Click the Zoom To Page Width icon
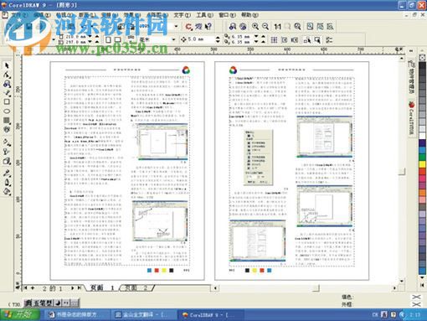Image resolution: width=427 pixels, height=321 pixels. [x=320, y=27]
